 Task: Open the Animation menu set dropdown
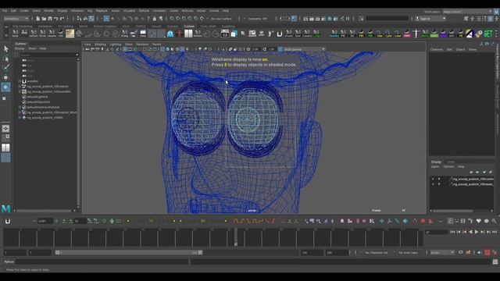[x=16, y=19]
